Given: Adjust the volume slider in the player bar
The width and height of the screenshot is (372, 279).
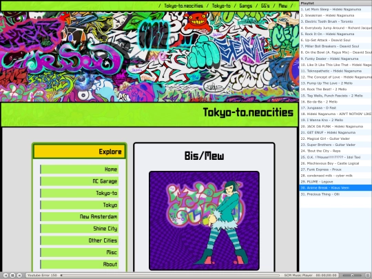Looking at the screenshot, I should (x=353, y=275).
